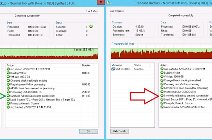
Task: Click status icon for 'Job started at 5:00:12 PM'
Action: coord(8,69)
